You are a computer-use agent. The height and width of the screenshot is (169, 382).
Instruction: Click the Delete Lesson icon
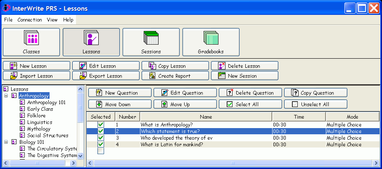(222, 66)
